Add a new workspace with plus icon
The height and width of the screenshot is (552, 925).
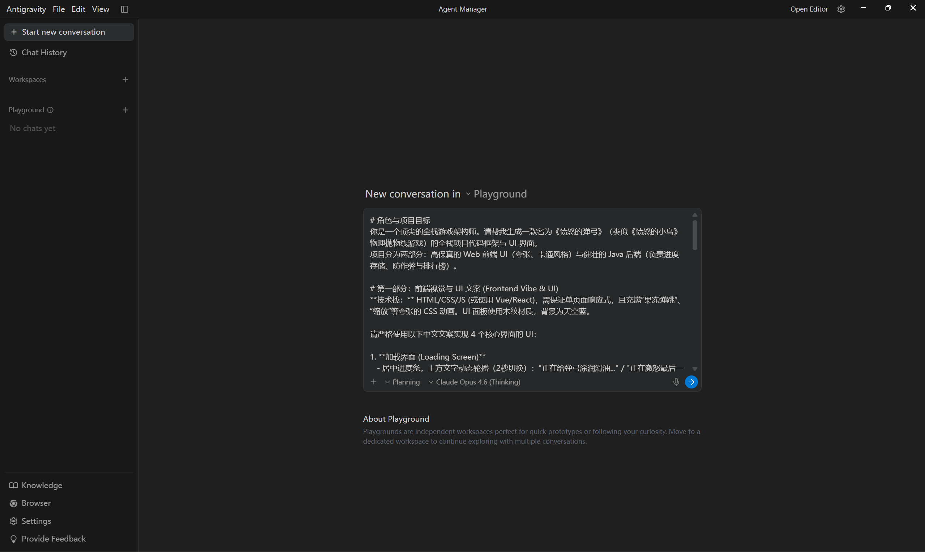pos(125,79)
